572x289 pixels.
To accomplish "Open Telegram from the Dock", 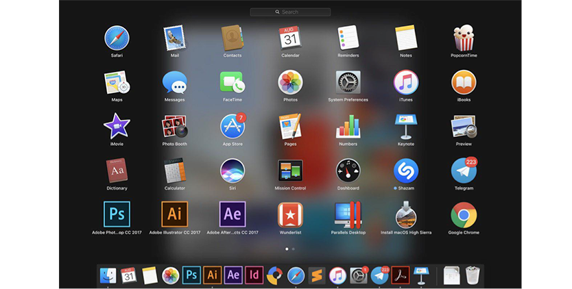I will 380,275.
